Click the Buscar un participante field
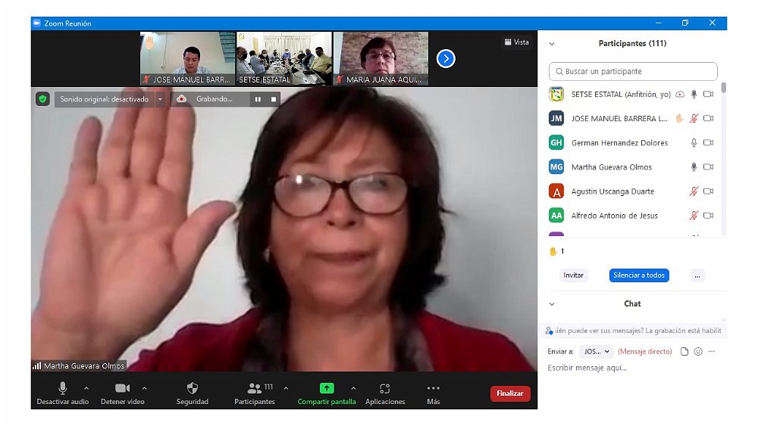This screenshot has width=758, height=426. pos(633,71)
